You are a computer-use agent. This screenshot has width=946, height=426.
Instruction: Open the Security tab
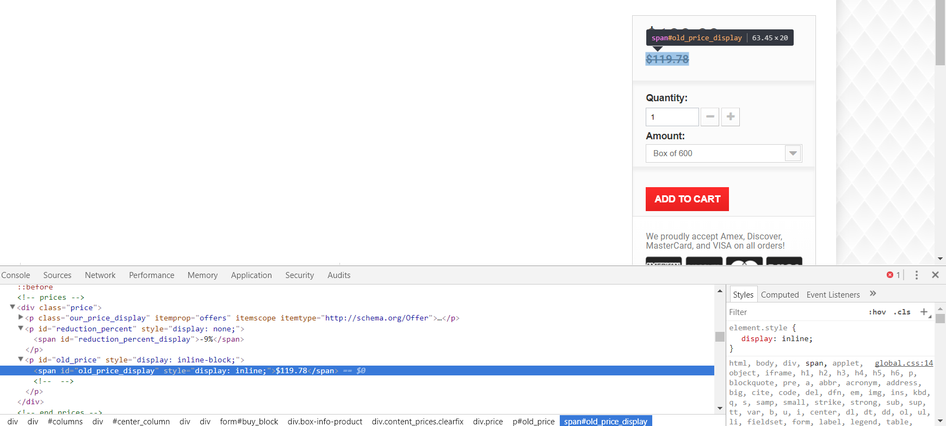pyautogui.click(x=299, y=275)
